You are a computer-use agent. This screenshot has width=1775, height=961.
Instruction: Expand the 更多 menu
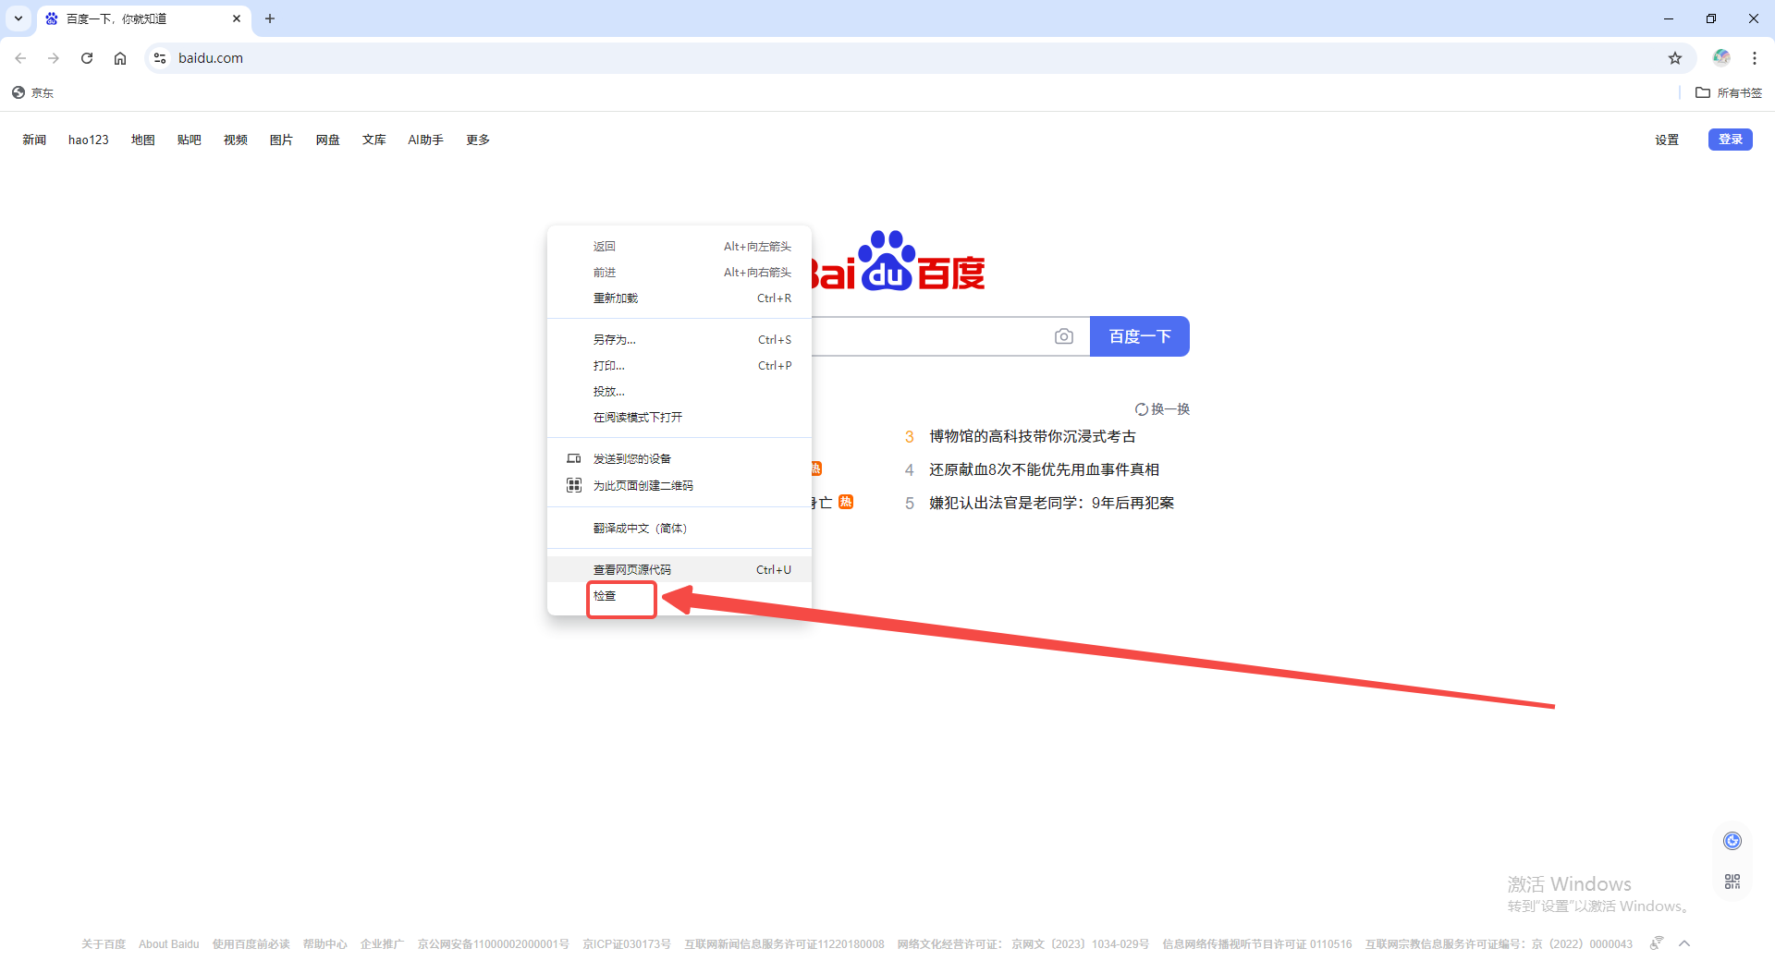click(478, 140)
